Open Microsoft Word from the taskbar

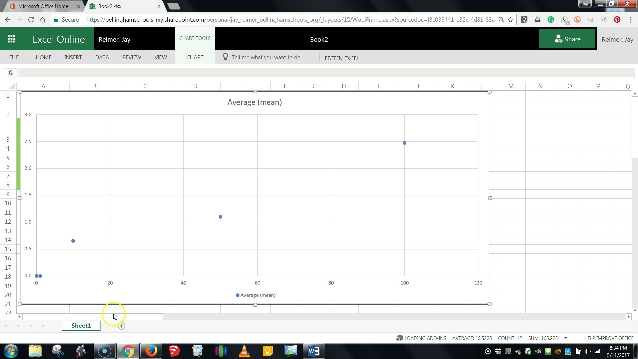tap(314, 351)
